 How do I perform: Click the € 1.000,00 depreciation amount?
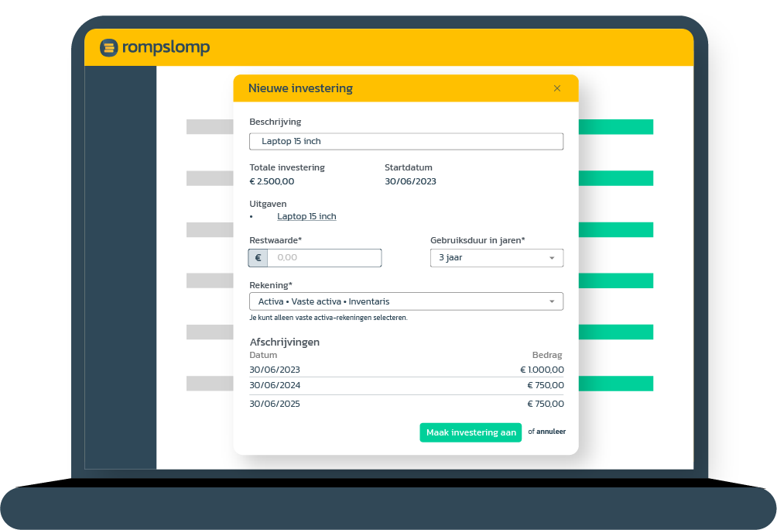pyautogui.click(x=542, y=370)
